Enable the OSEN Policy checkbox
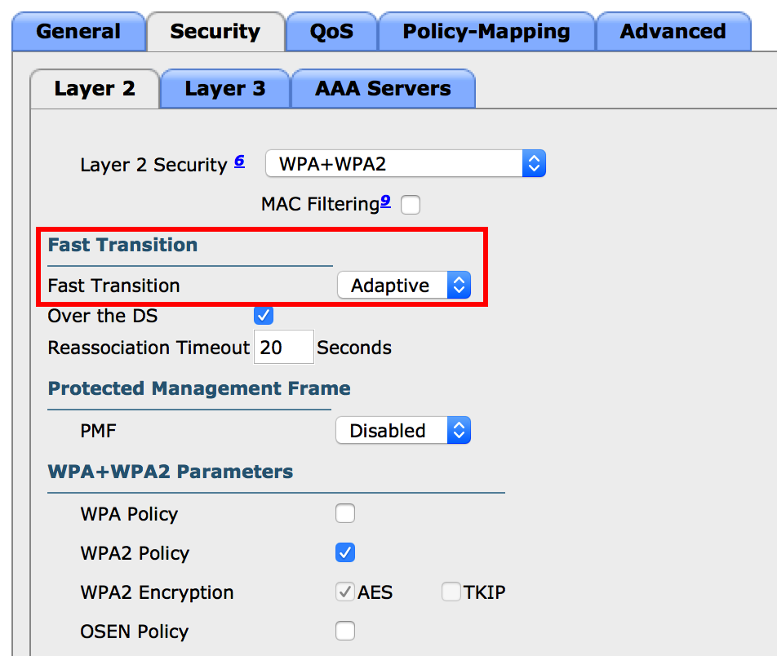The width and height of the screenshot is (777, 656). tap(345, 632)
